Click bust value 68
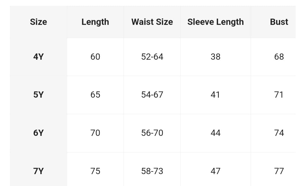305x186 pixels. pos(279,57)
